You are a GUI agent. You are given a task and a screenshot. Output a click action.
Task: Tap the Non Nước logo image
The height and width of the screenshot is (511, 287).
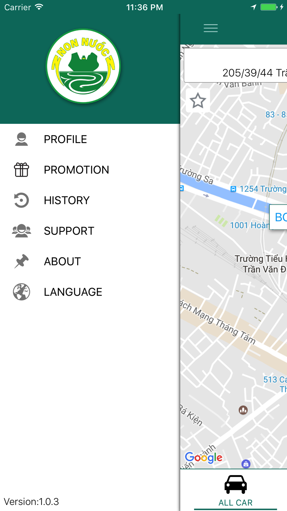click(x=83, y=66)
